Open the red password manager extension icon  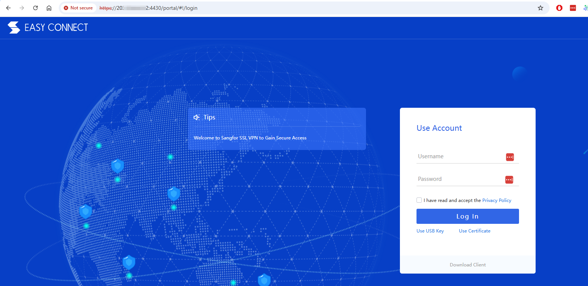[573, 8]
